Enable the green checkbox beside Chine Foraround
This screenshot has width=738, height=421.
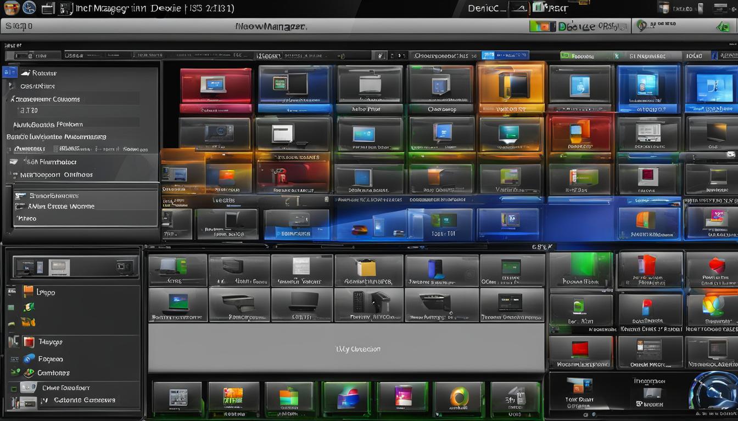click(x=13, y=388)
